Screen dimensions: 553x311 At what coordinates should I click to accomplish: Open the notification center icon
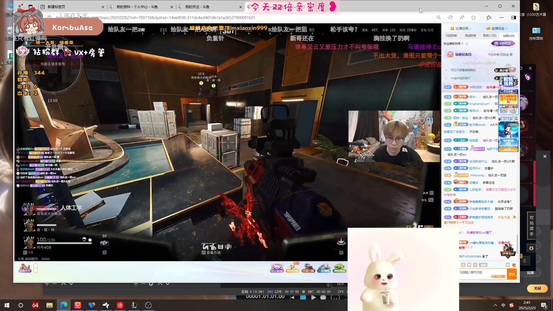(544, 306)
